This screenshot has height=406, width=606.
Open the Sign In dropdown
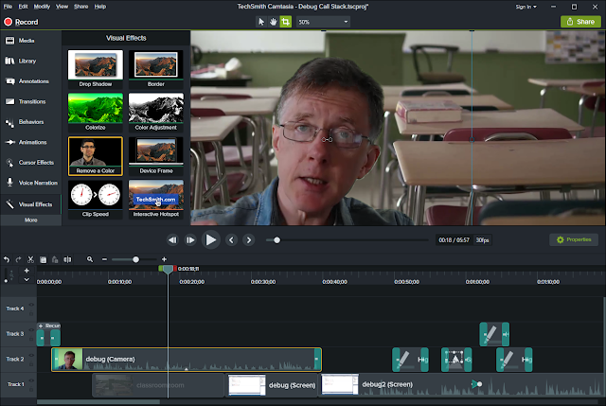pyautogui.click(x=526, y=7)
